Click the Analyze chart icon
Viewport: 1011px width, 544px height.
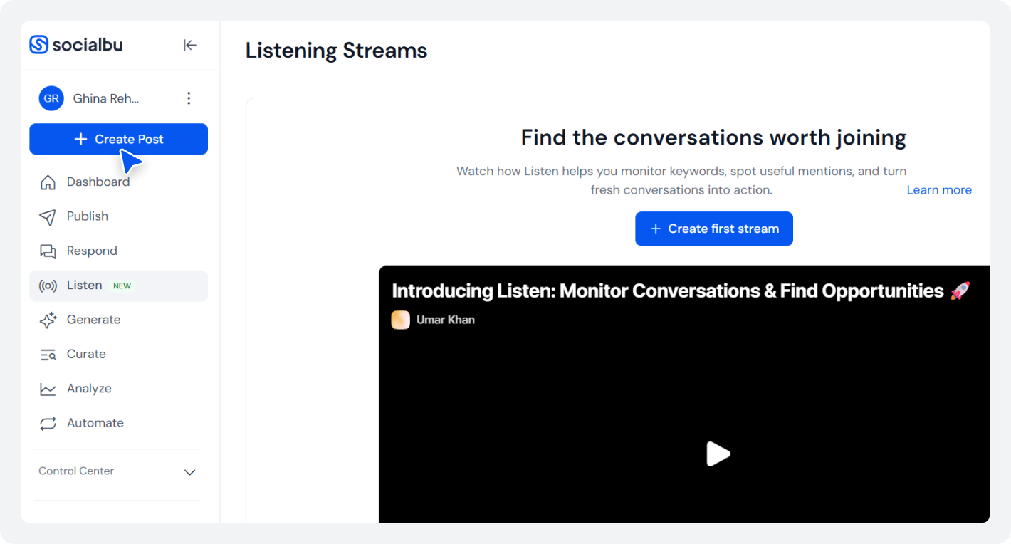[48, 389]
